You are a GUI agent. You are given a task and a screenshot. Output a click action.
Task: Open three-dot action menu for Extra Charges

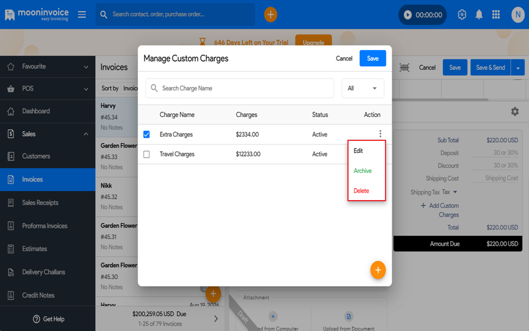pyautogui.click(x=380, y=134)
